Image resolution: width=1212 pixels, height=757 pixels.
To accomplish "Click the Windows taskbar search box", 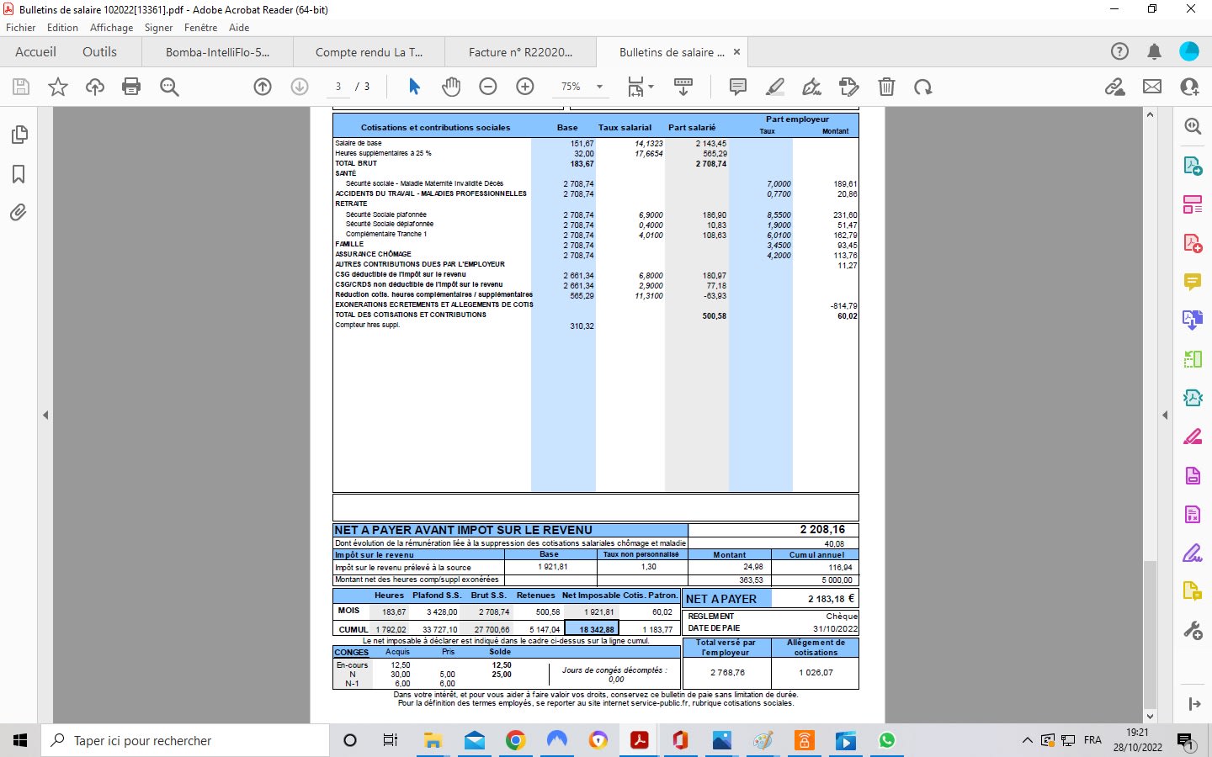I will coord(185,740).
